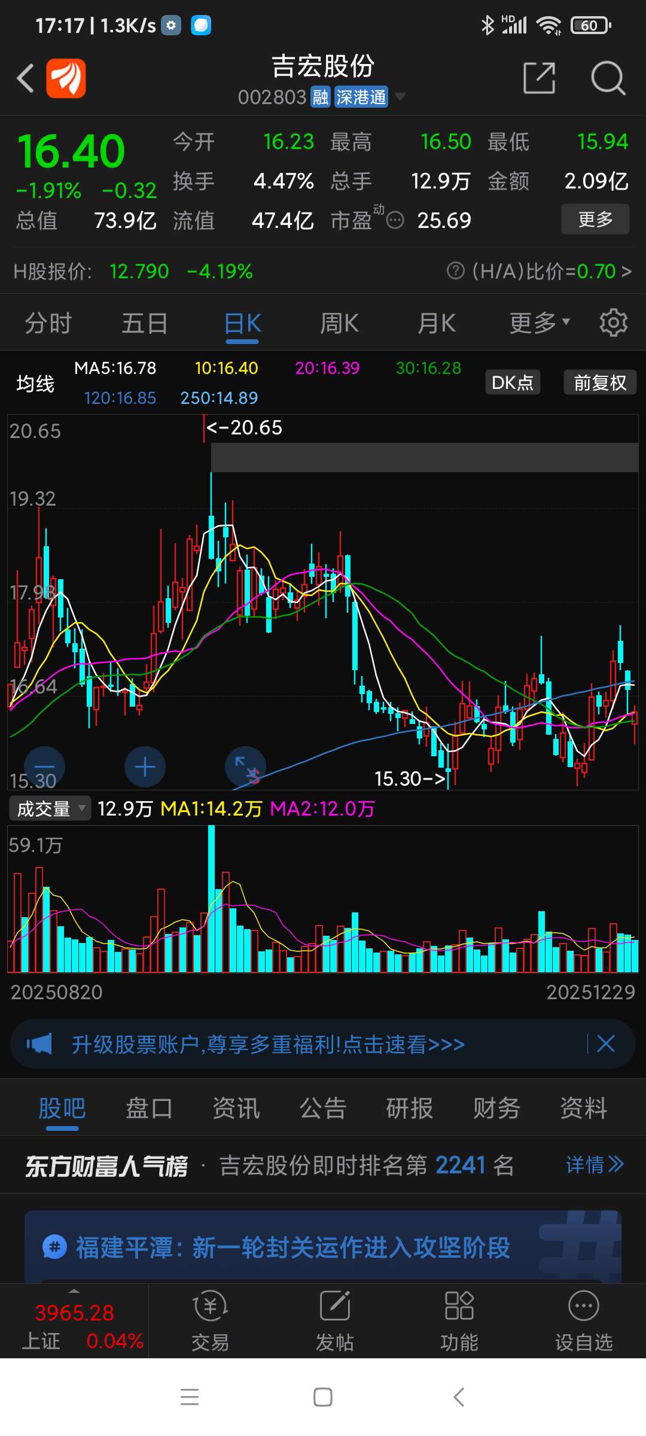Open the 成交量 indicator dropdown

(50, 809)
